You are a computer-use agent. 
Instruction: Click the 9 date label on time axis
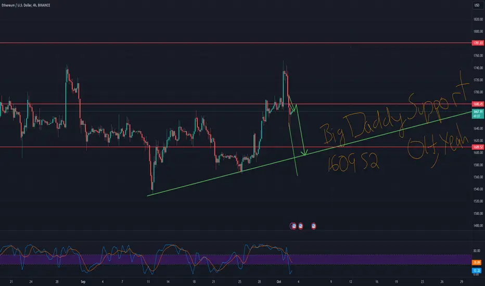click(331, 282)
